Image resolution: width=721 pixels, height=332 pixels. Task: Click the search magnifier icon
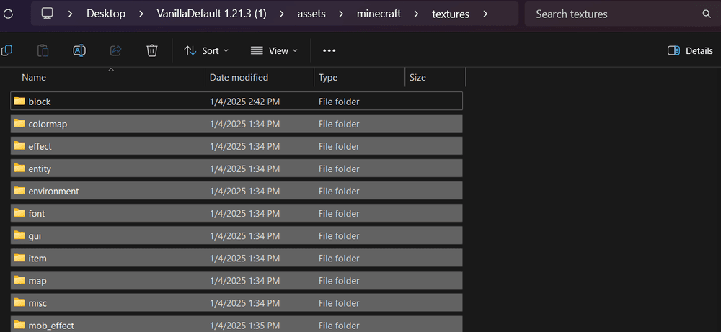(707, 14)
